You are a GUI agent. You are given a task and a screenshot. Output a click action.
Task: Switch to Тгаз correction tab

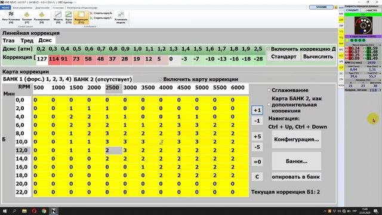pos(8,41)
